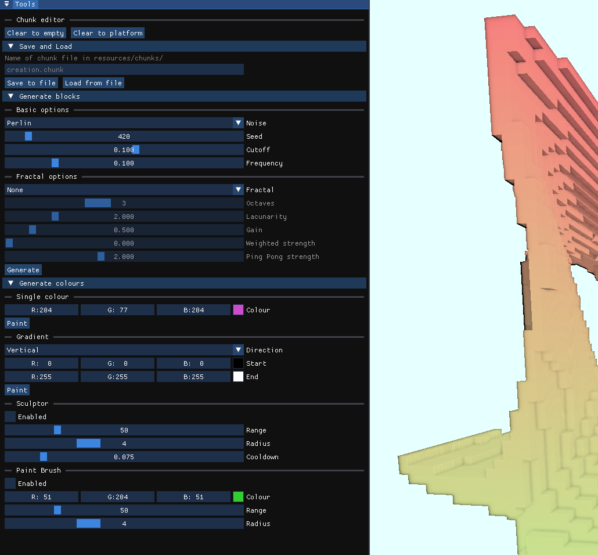598x555 pixels.
Task: Collapse the Generate colours section
Action: point(184,283)
